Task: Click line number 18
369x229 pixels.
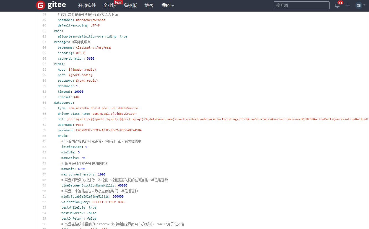Action: pyautogui.click(x=44, y=14)
